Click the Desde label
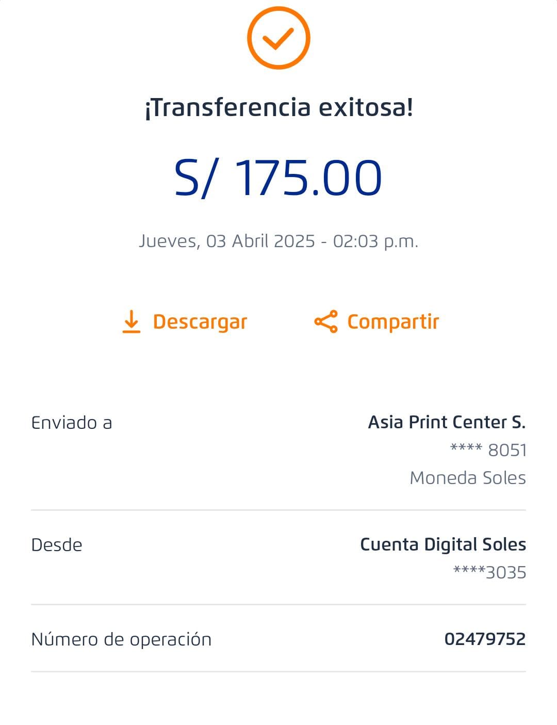The image size is (557, 725). tap(57, 545)
